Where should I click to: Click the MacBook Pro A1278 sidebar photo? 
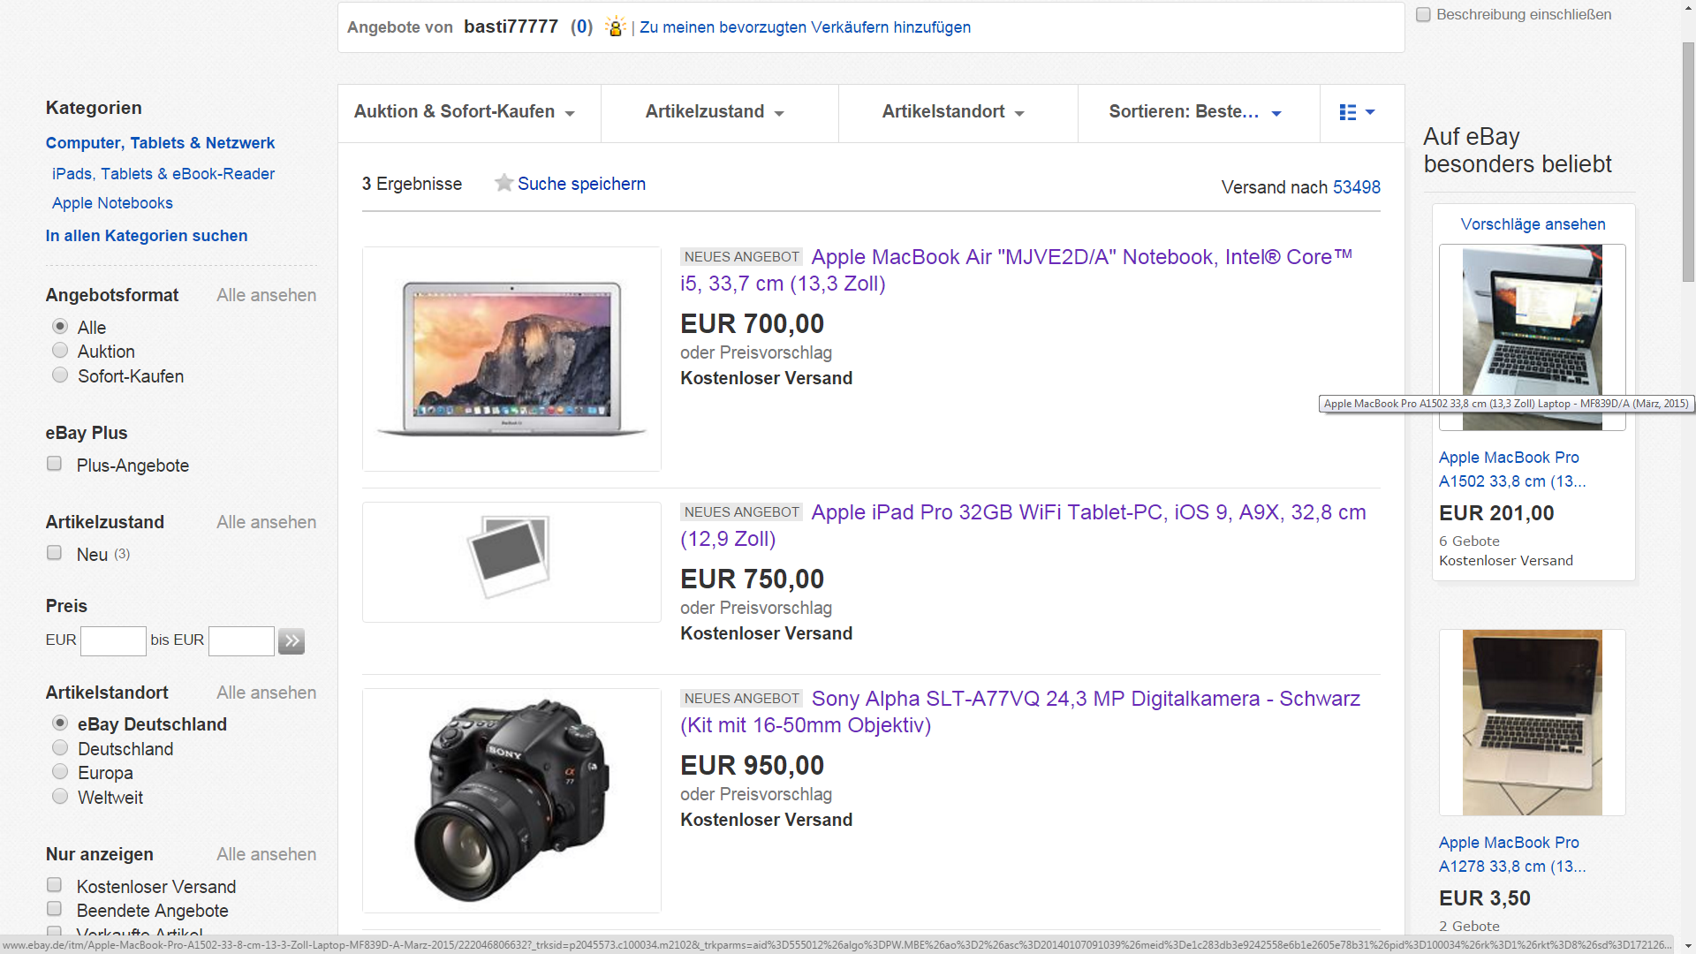[1532, 723]
